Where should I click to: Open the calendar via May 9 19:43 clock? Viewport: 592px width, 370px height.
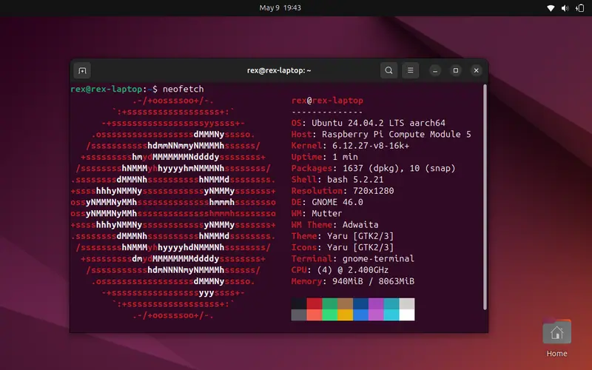coord(280,8)
